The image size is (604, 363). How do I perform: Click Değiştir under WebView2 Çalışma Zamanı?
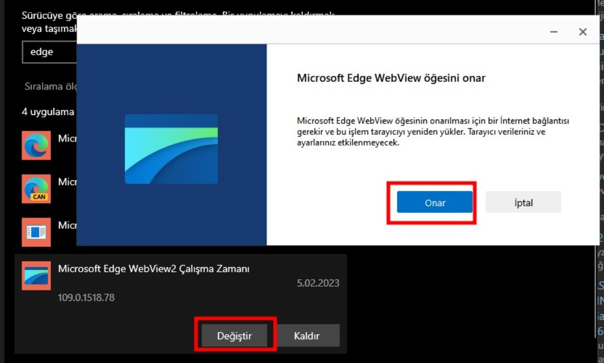(235, 335)
